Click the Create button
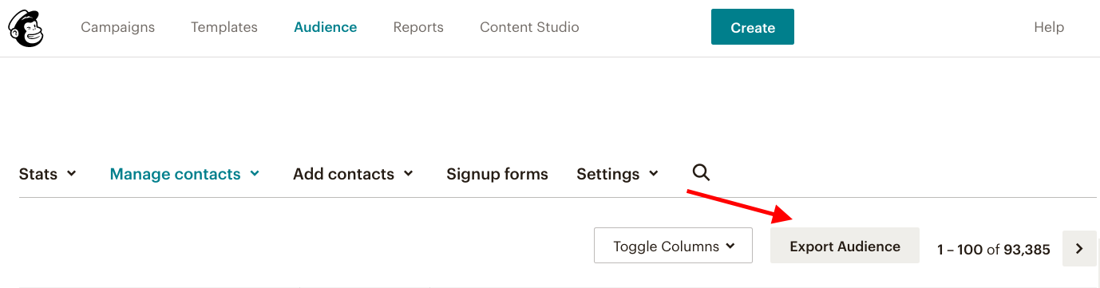Viewport: 1100px width, 288px height. 753,27
